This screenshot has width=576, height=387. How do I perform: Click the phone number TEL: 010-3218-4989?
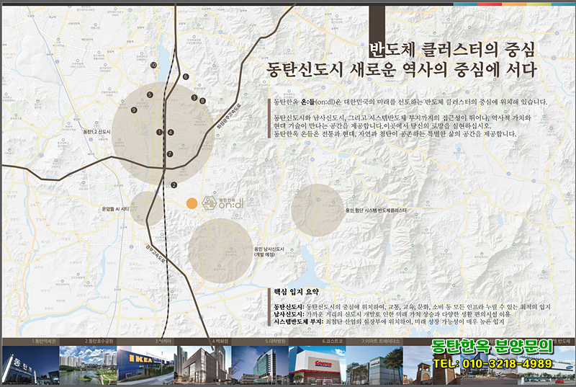492,364
